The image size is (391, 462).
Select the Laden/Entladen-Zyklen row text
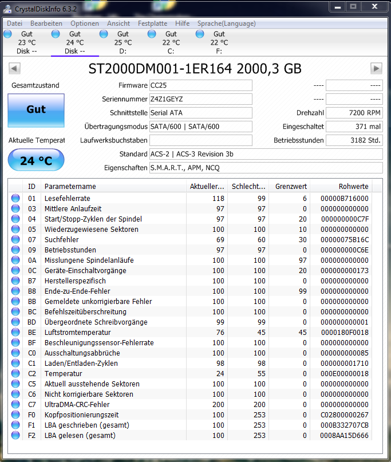point(81,364)
